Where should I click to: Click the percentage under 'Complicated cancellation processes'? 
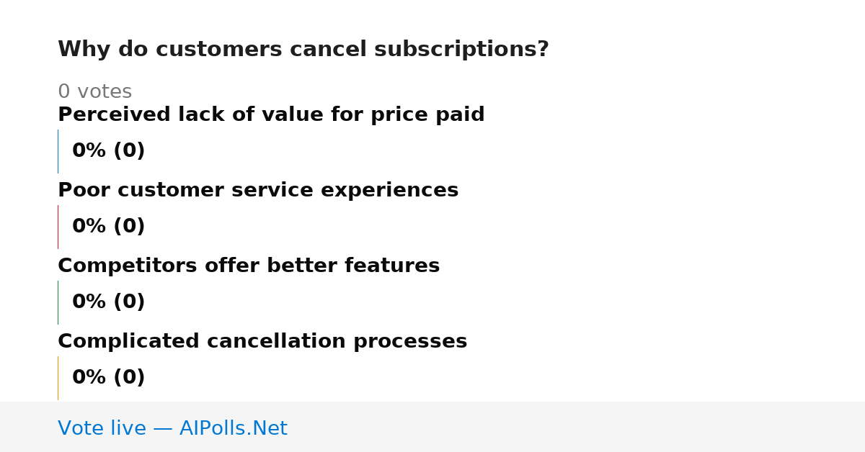point(108,378)
